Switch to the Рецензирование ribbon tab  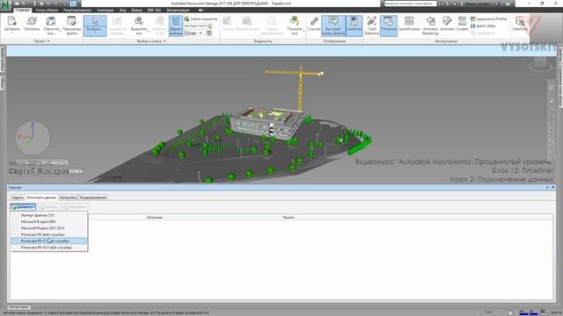tap(77, 11)
